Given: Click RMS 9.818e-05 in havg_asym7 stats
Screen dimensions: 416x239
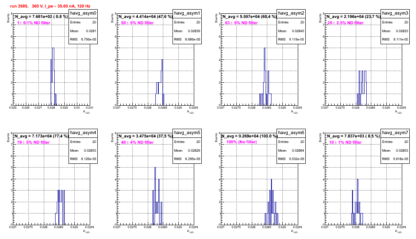Looking at the screenshot, I should (x=395, y=159).
